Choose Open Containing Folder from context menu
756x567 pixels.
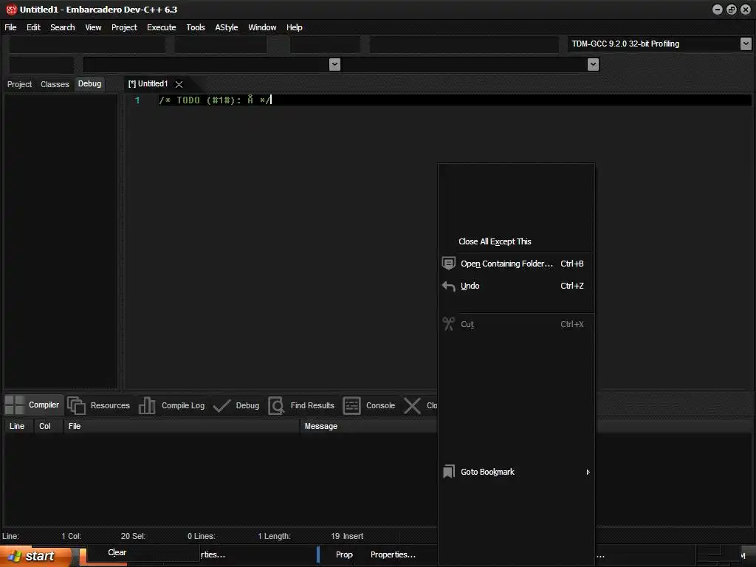(516, 264)
